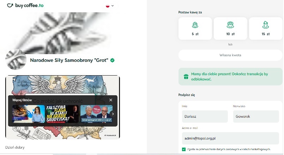Expand the language chevron arrow

(x=113, y=6)
